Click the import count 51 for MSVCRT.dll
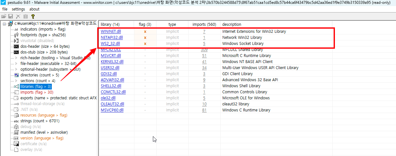The width and height of the screenshot is (396, 156). coord(204,56)
